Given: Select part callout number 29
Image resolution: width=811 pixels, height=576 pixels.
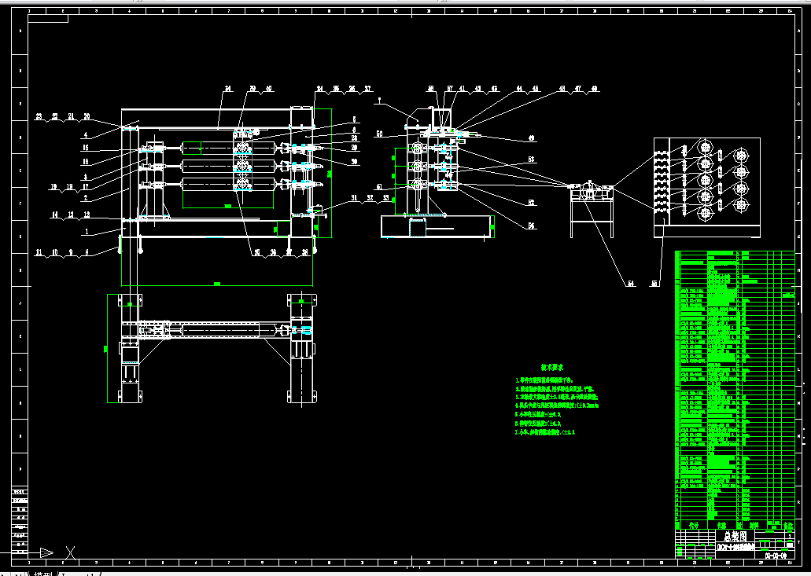Looking at the screenshot, I should 354,148.
